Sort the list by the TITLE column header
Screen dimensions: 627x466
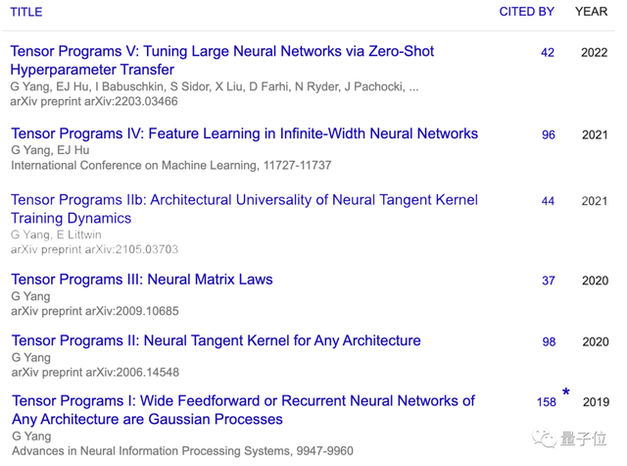click(26, 12)
